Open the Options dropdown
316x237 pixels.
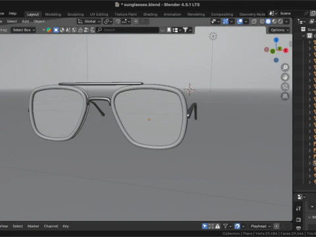(x=280, y=30)
